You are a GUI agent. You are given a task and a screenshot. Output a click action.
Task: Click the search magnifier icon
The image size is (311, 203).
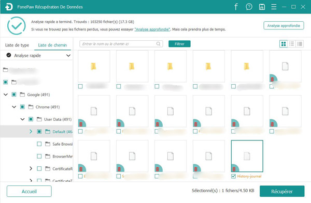tap(158, 44)
